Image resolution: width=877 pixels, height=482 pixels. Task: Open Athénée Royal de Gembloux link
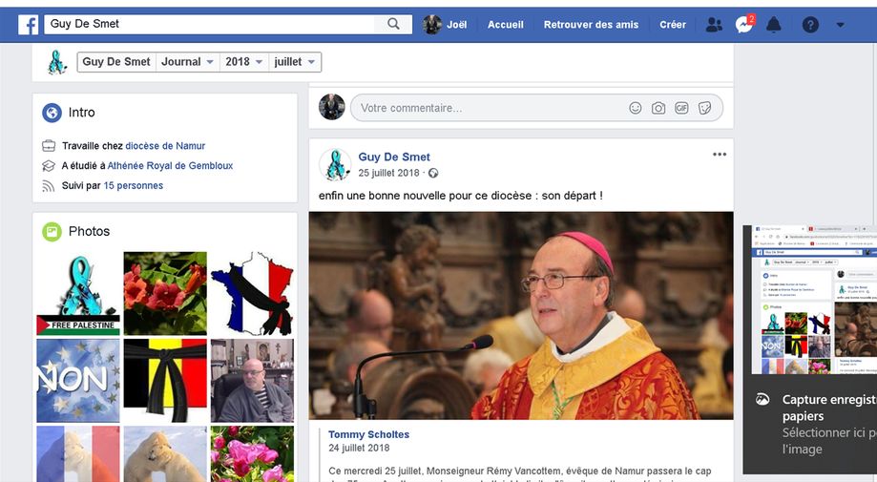tap(170, 165)
